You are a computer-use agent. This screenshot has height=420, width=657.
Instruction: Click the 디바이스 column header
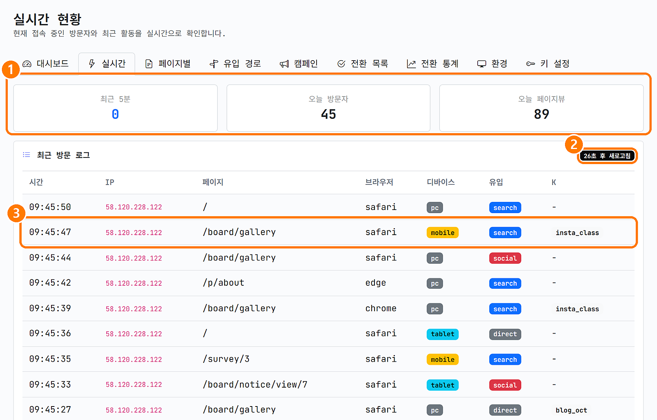click(x=441, y=182)
